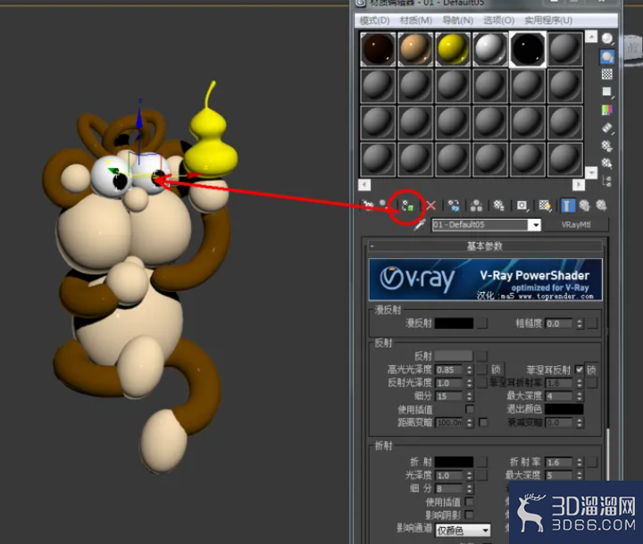Open 漫反射 black color swatch
The width and height of the screenshot is (643, 544).
(454, 323)
